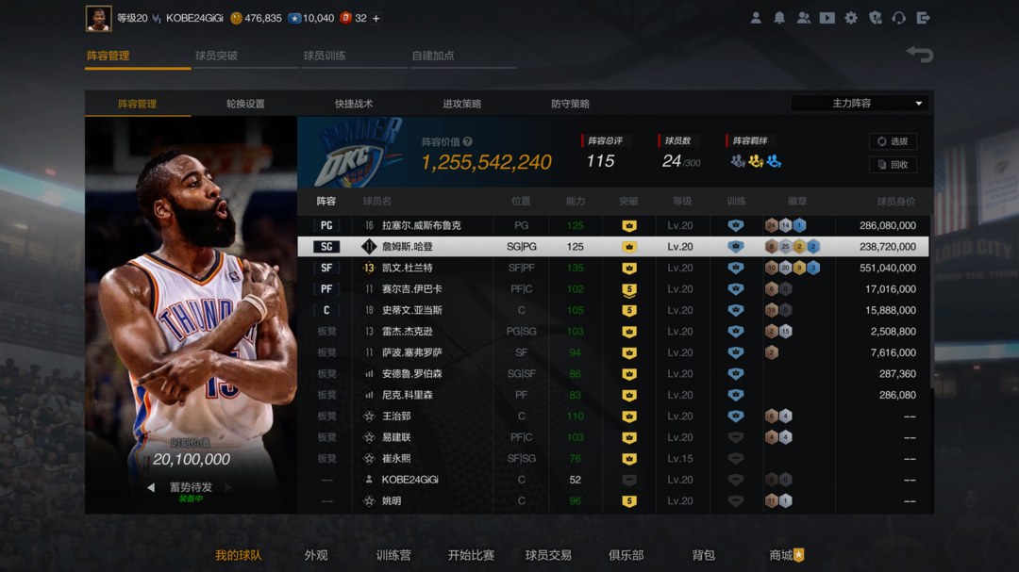Click the breakthrough icon for 姚明
The image size is (1019, 572).
[629, 501]
